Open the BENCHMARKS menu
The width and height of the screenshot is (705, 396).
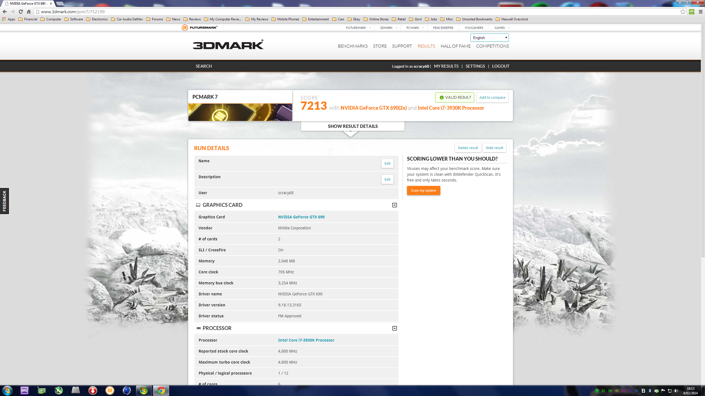click(x=352, y=46)
